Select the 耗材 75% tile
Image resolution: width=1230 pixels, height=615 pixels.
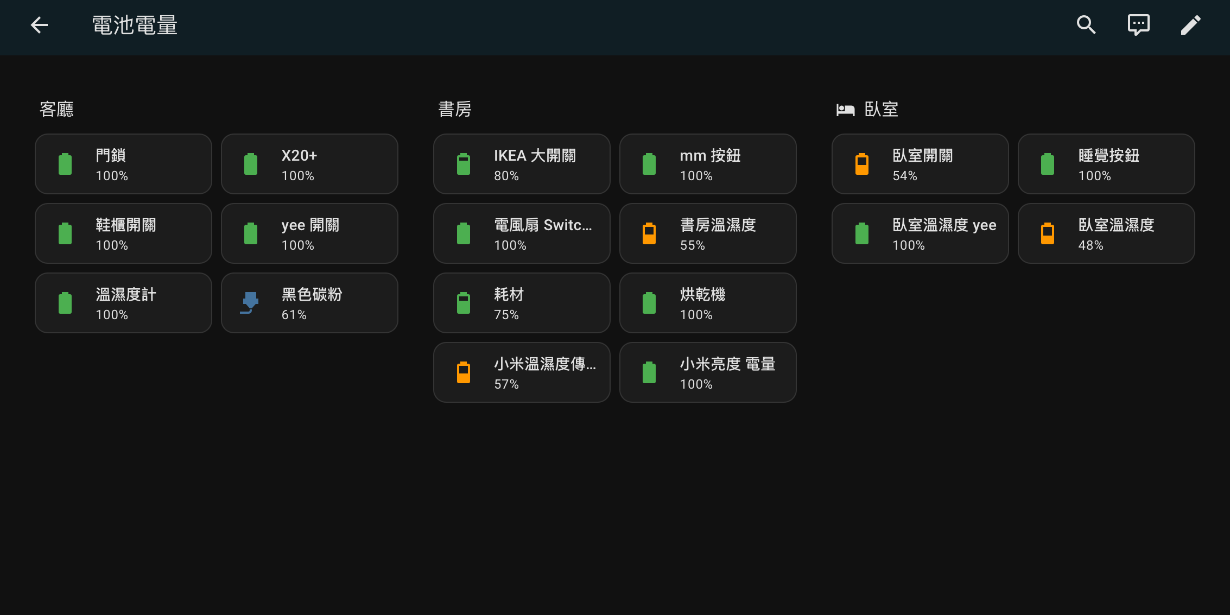pos(522,303)
